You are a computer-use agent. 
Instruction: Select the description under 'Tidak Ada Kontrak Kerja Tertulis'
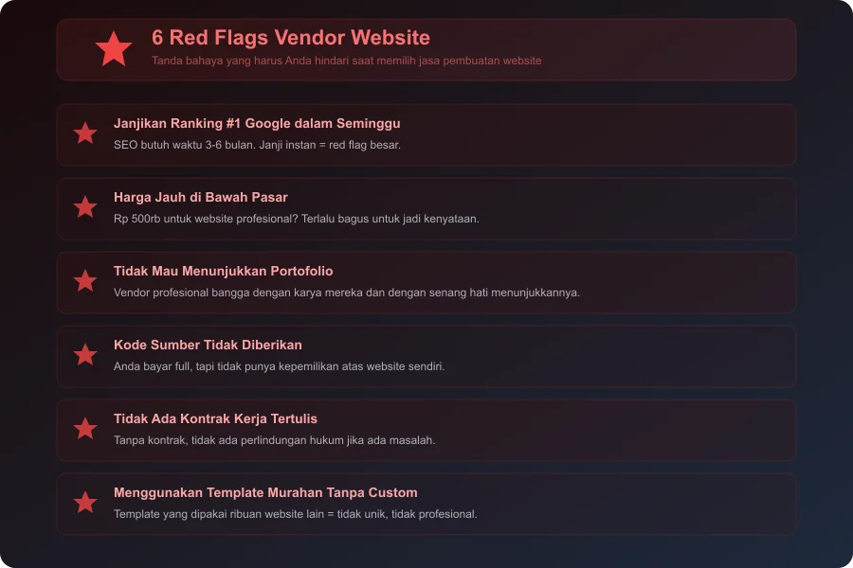(x=274, y=439)
